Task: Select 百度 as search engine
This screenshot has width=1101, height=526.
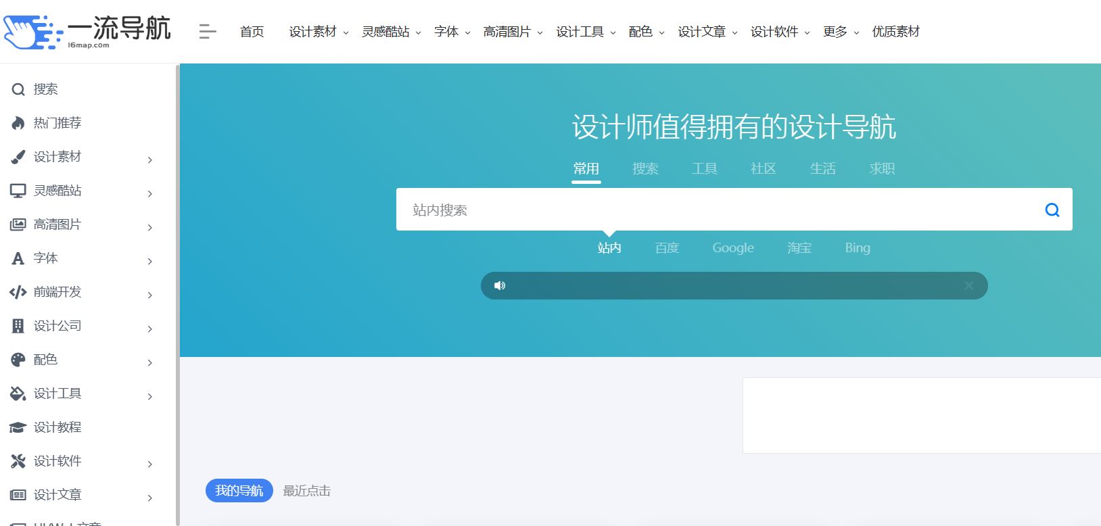Action: [x=667, y=248]
